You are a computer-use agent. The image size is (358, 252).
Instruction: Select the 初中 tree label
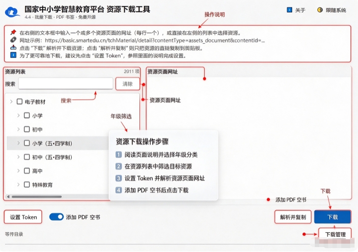click(x=37, y=130)
